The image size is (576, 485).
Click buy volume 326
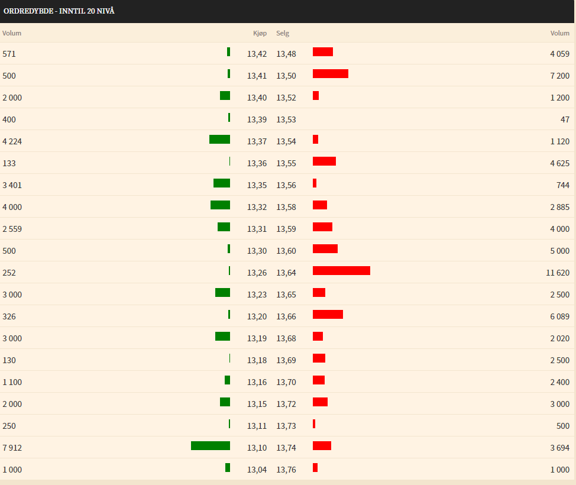coord(9,316)
